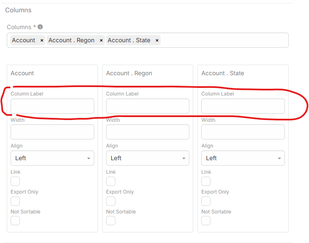Viewport: 309px width, 243px height.
Task: Focus Width field for Account . State
Action: 243,132
